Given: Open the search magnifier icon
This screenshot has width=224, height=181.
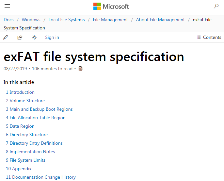Looking at the screenshot, I should click(x=216, y=6).
